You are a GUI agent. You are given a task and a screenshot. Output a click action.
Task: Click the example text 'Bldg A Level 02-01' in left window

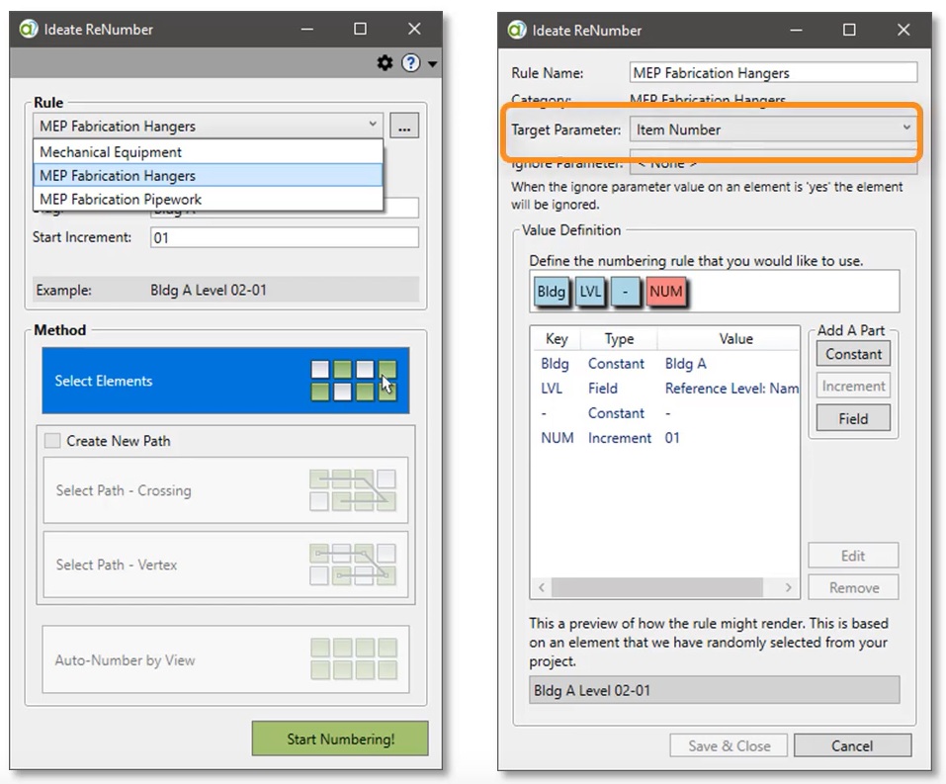[209, 290]
